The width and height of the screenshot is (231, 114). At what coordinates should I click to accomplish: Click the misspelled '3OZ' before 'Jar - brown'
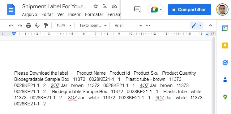click(x=55, y=85)
